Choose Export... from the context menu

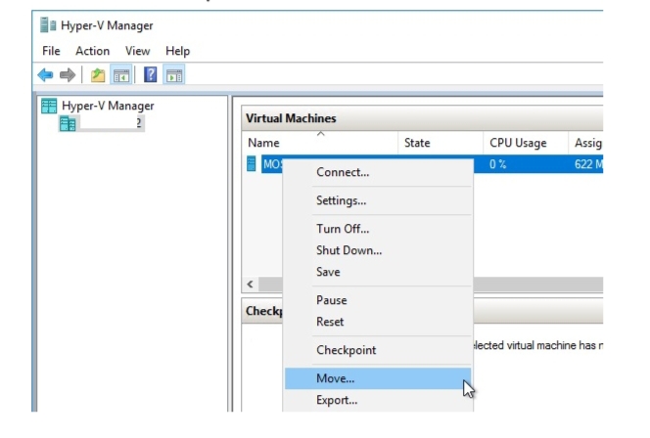click(x=378, y=400)
